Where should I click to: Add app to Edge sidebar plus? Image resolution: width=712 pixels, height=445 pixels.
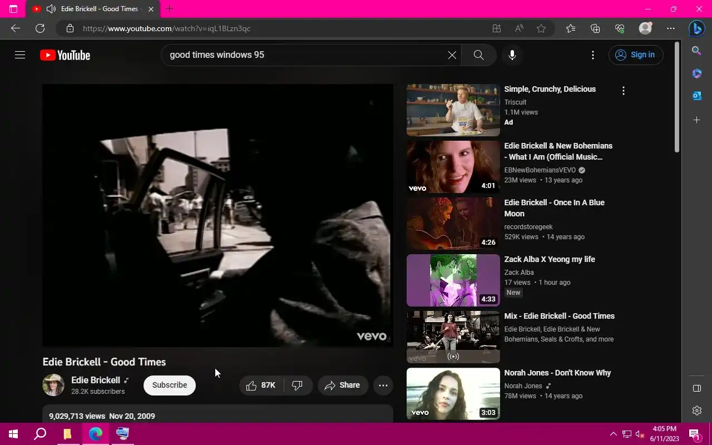[x=696, y=120]
